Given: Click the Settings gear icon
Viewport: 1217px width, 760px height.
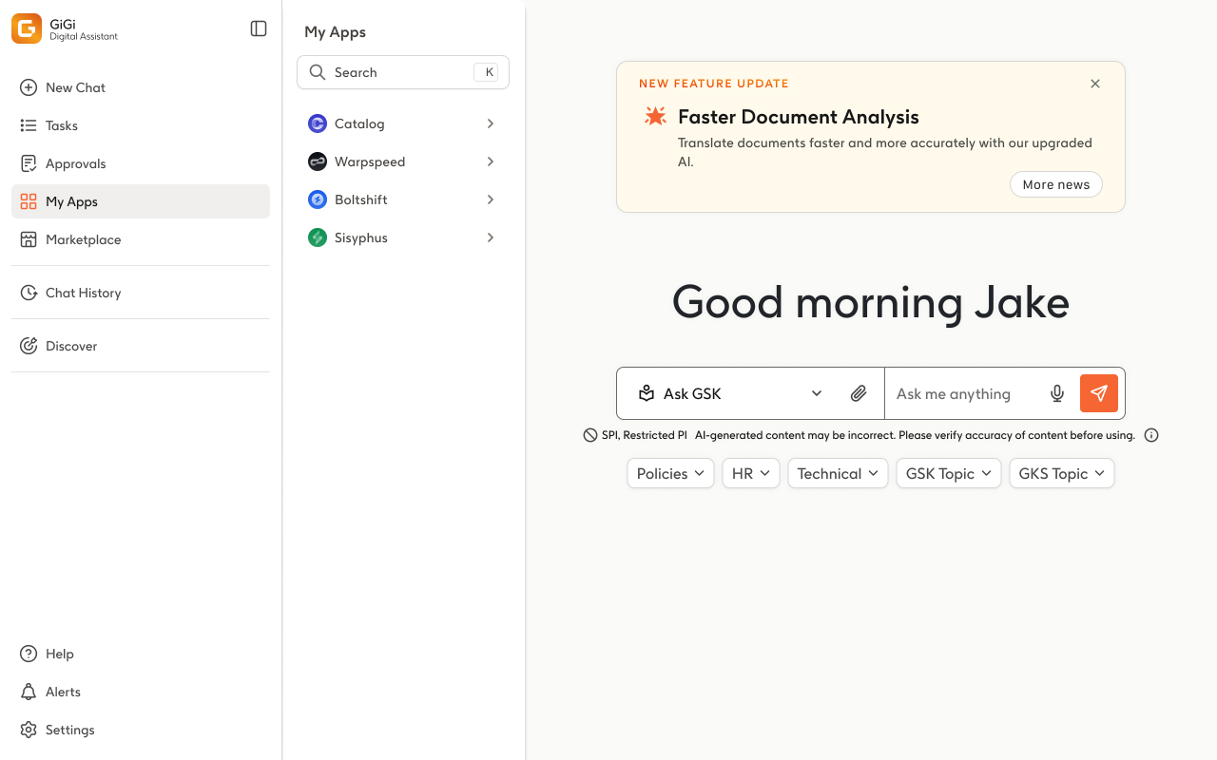Looking at the screenshot, I should coord(29,730).
